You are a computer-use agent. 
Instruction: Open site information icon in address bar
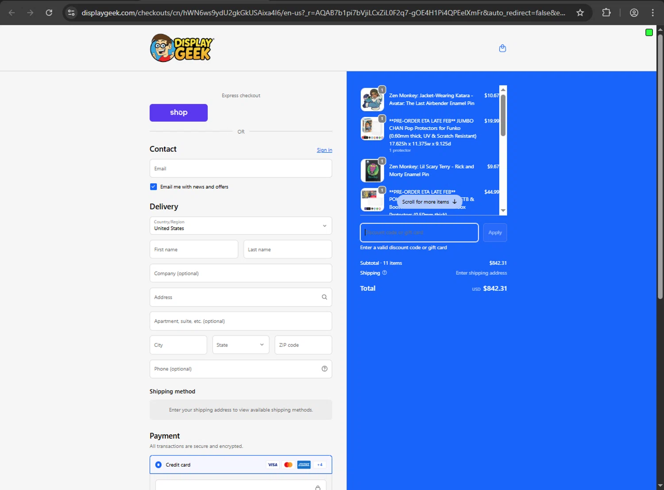pos(71,12)
